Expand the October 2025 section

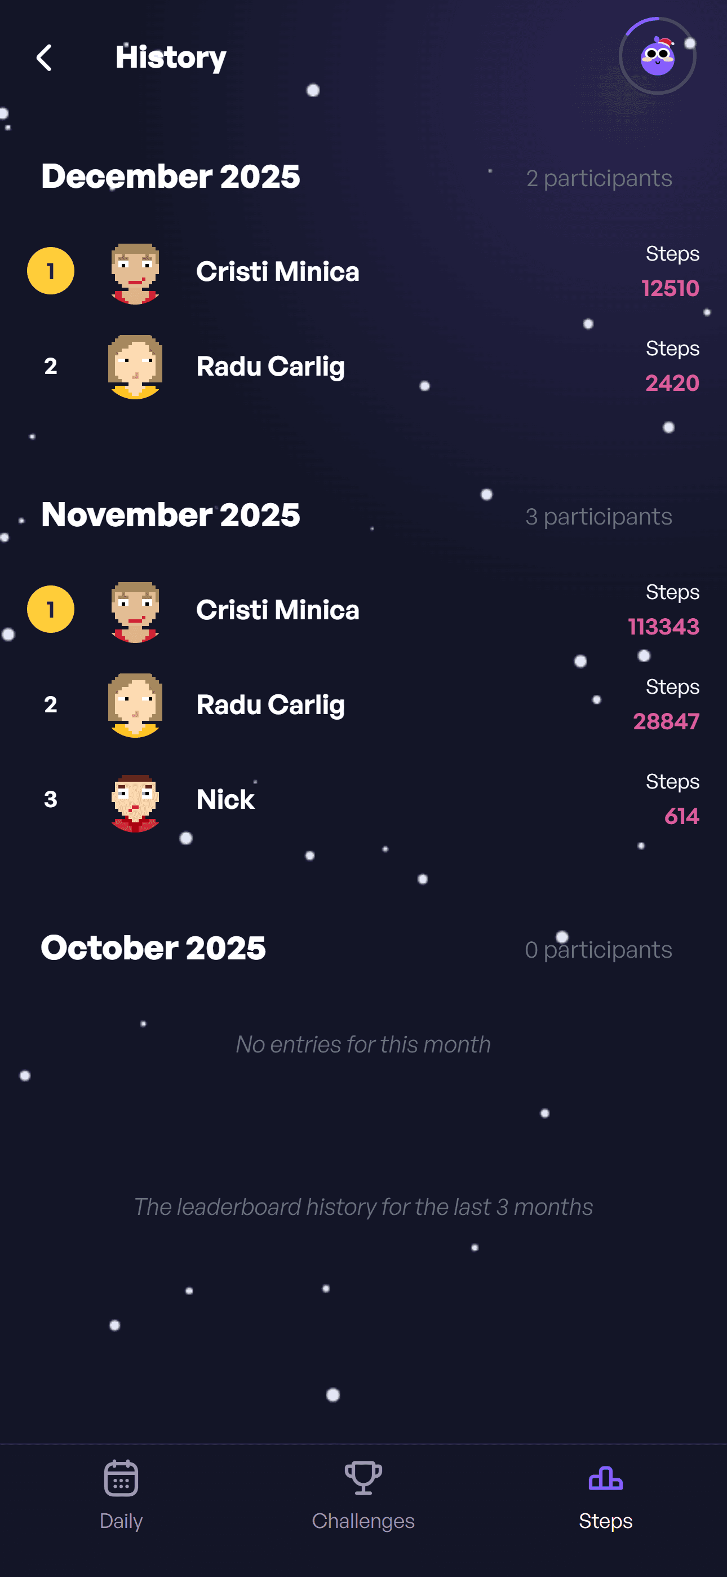point(152,948)
